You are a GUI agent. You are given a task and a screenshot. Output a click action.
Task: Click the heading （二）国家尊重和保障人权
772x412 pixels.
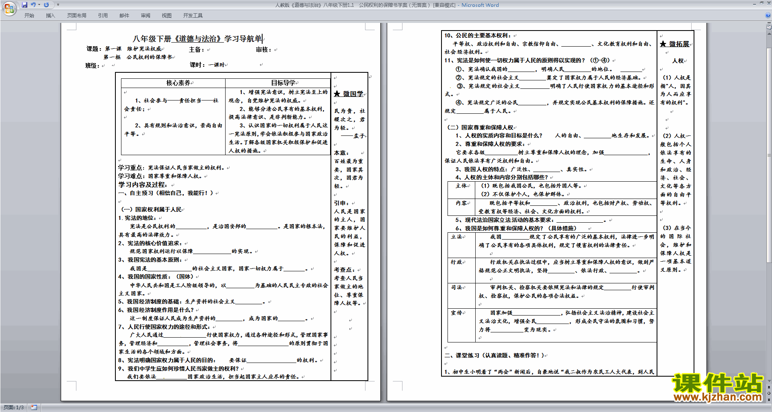point(481,127)
